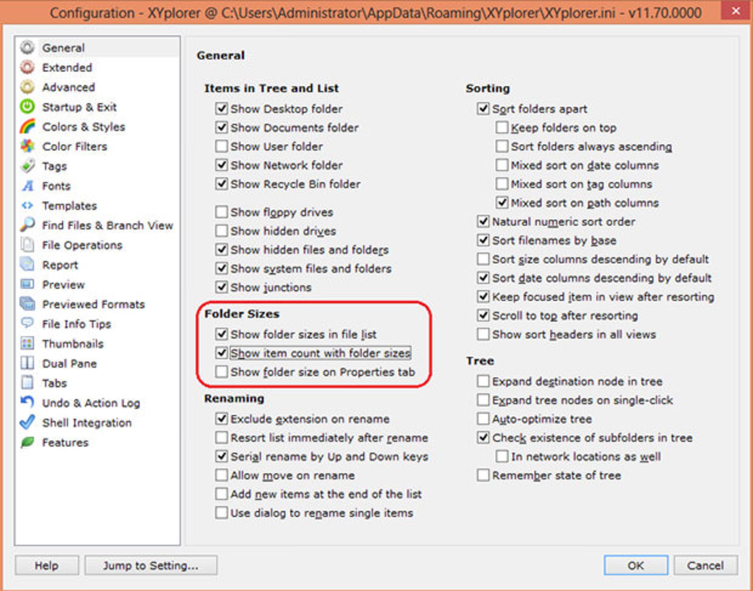The height and width of the screenshot is (591, 753).
Task: Select Undo & Action Log category
Action: (x=91, y=403)
